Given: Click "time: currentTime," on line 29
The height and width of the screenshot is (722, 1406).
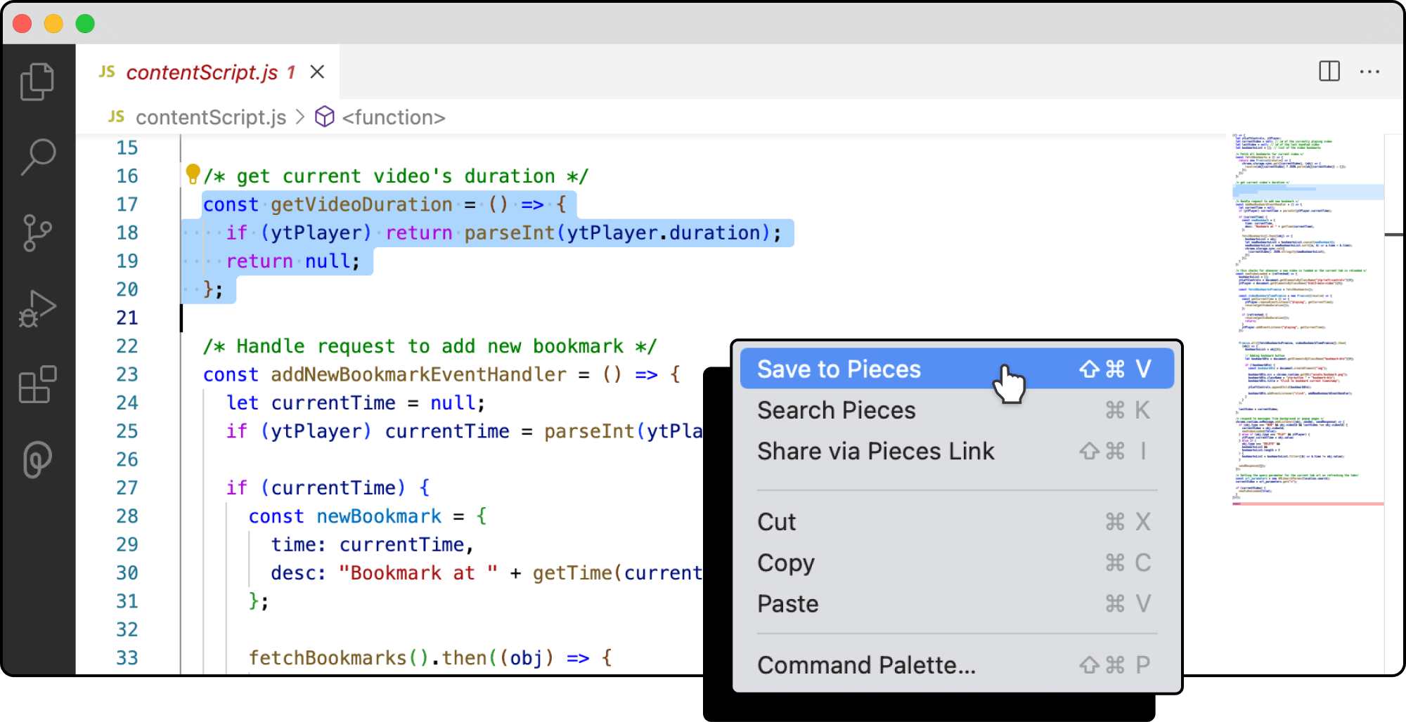Looking at the screenshot, I should coord(373,545).
